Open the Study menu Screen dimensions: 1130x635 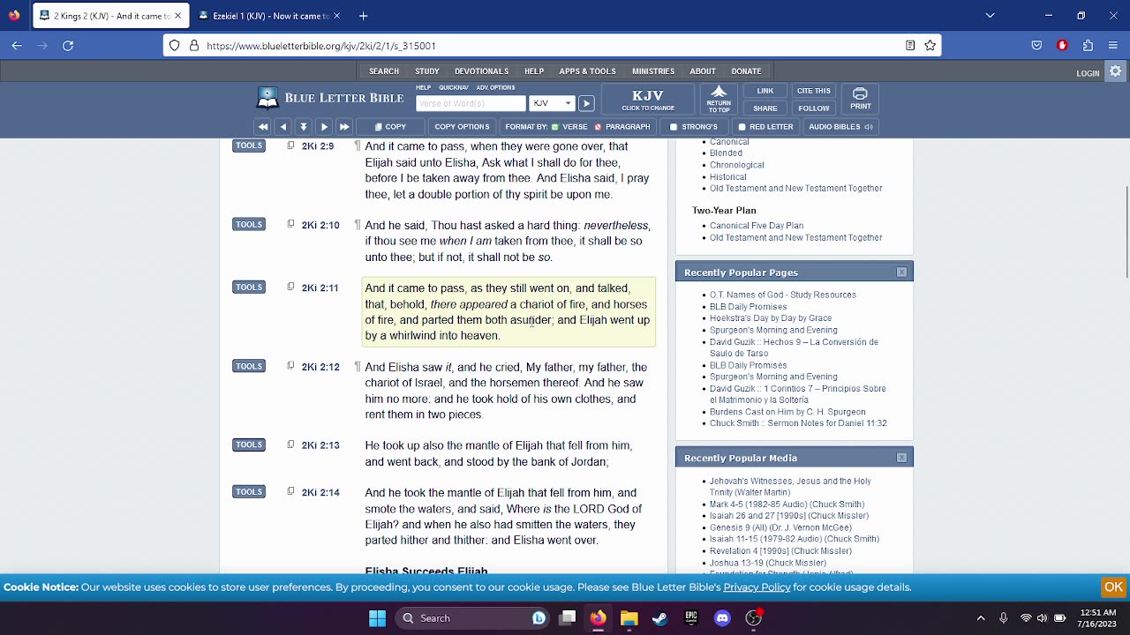tap(427, 71)
